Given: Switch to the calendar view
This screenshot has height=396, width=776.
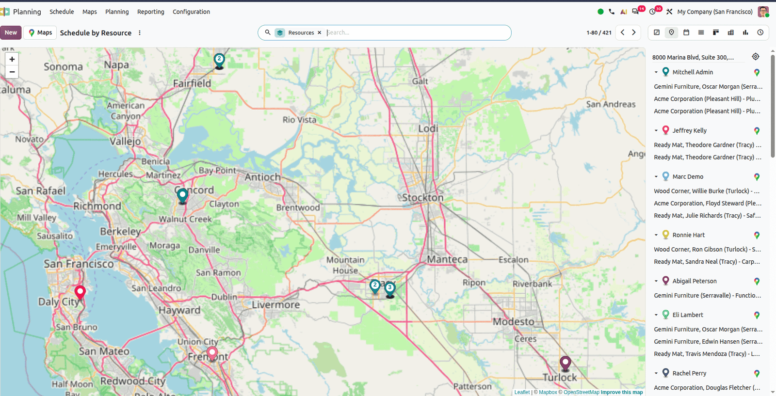Looking at the screenshot, I should 686,32.
